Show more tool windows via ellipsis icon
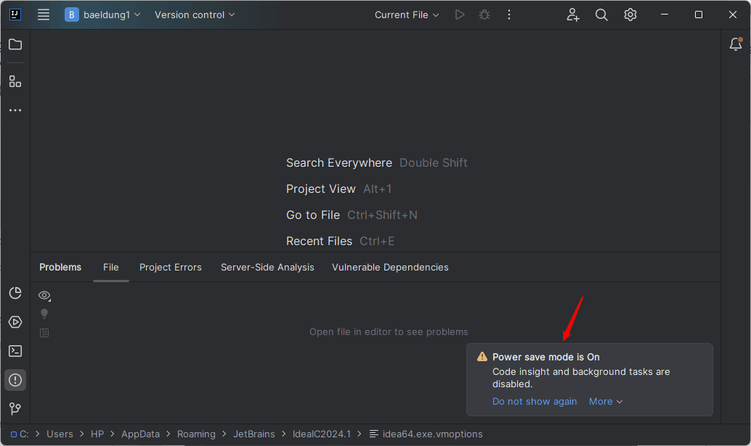 (x=15, y=110)
